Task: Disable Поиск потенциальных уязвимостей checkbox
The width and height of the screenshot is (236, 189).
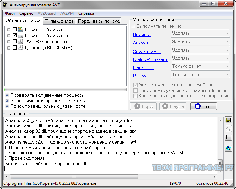Action: click(7, 106)
